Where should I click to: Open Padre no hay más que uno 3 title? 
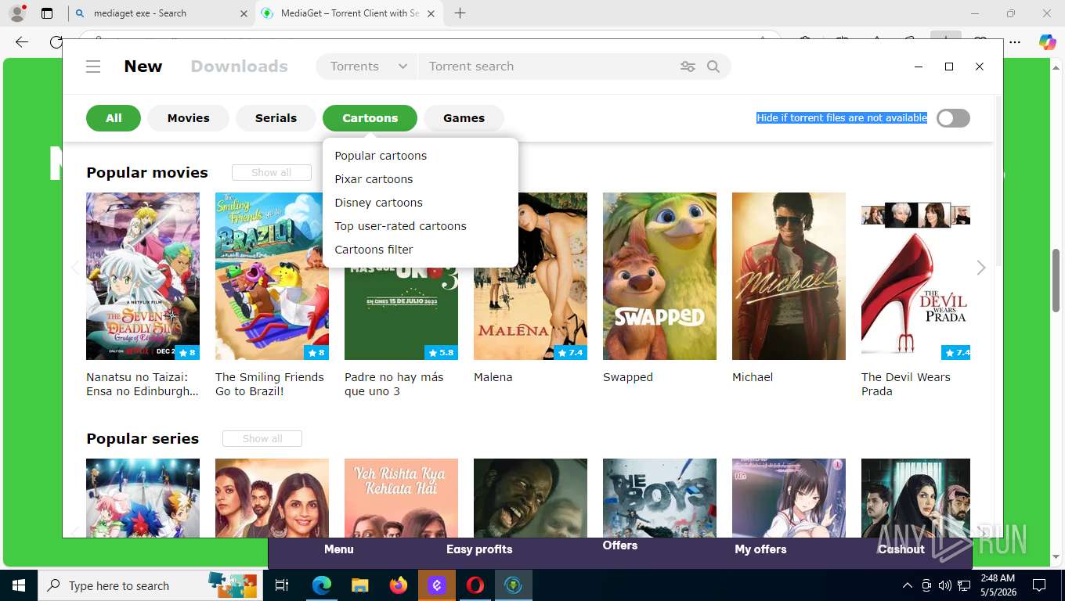pos(394,384)
